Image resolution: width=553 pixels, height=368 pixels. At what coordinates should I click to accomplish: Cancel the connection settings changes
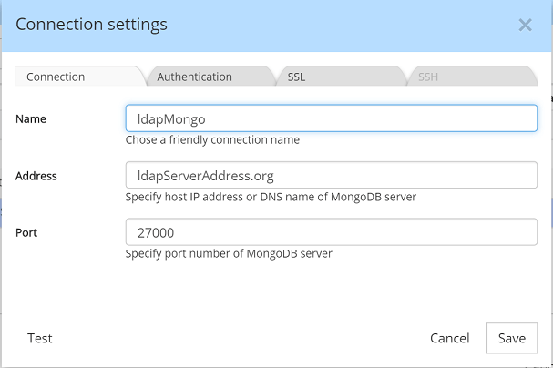[449, 338]
